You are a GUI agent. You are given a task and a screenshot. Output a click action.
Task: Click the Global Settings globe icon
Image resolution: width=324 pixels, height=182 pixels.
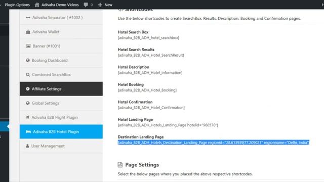[28, 103]
